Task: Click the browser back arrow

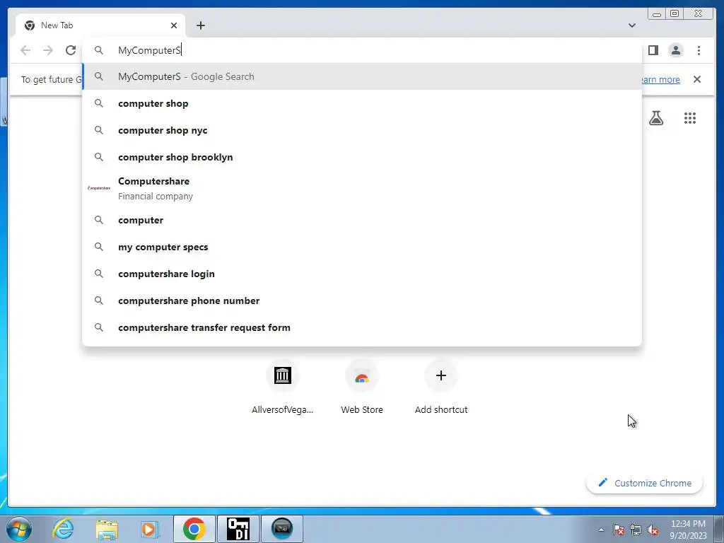Action: pos(25,50)
